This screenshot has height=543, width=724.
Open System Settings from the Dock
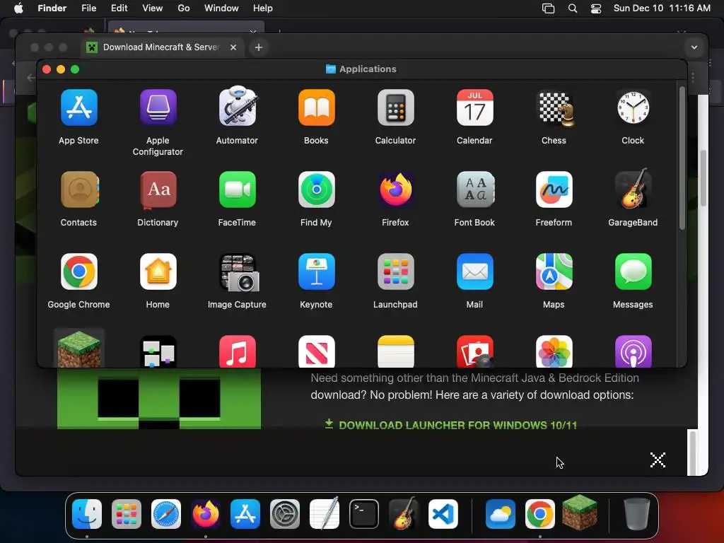pos(285,514)
